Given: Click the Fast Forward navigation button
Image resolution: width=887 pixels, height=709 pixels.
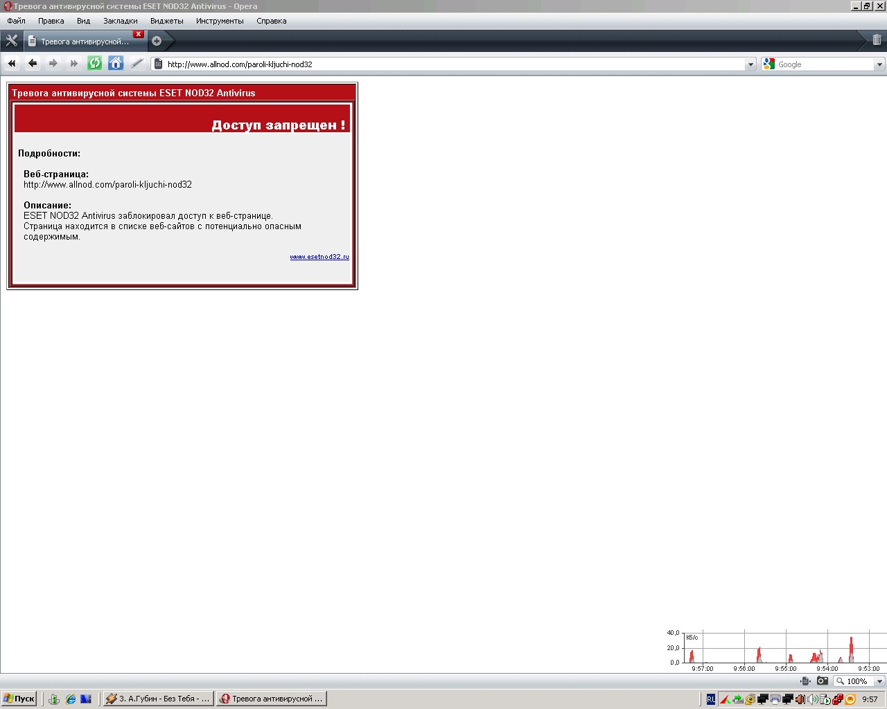Looking at the screenshot, I should [x=74, y=64].
